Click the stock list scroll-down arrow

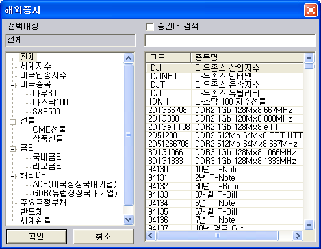[309, 224]
